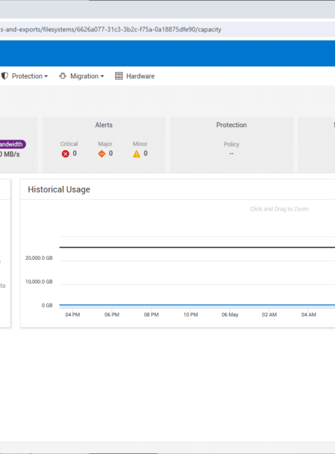The width and height of the screenshot is (335, 454).
Task: Click the 06 May date axis label
Action: (x=230, y=314)
